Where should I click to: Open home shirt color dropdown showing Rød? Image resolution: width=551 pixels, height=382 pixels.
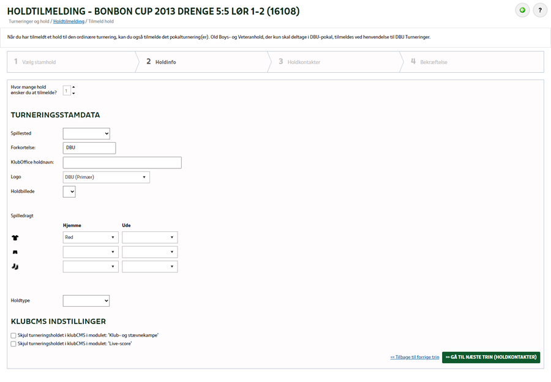91,238
